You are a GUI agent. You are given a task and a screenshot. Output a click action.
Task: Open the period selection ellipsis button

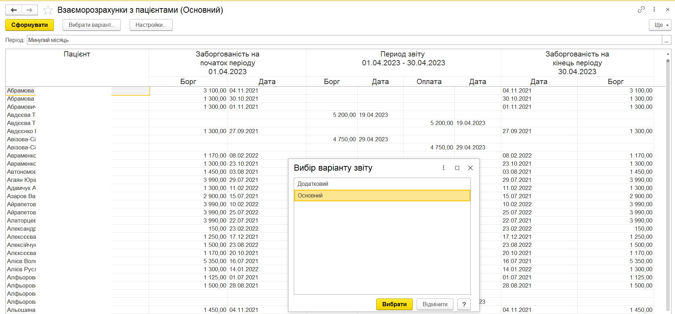(666, 40)
